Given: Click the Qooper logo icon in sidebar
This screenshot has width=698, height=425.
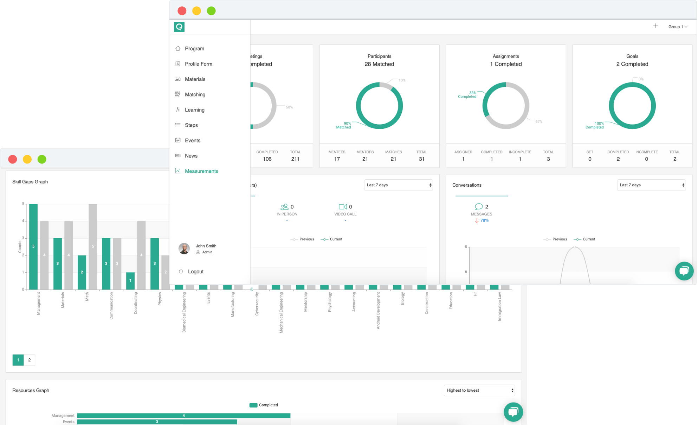Looking at the screenshot, I should click(x=179, y=27).
